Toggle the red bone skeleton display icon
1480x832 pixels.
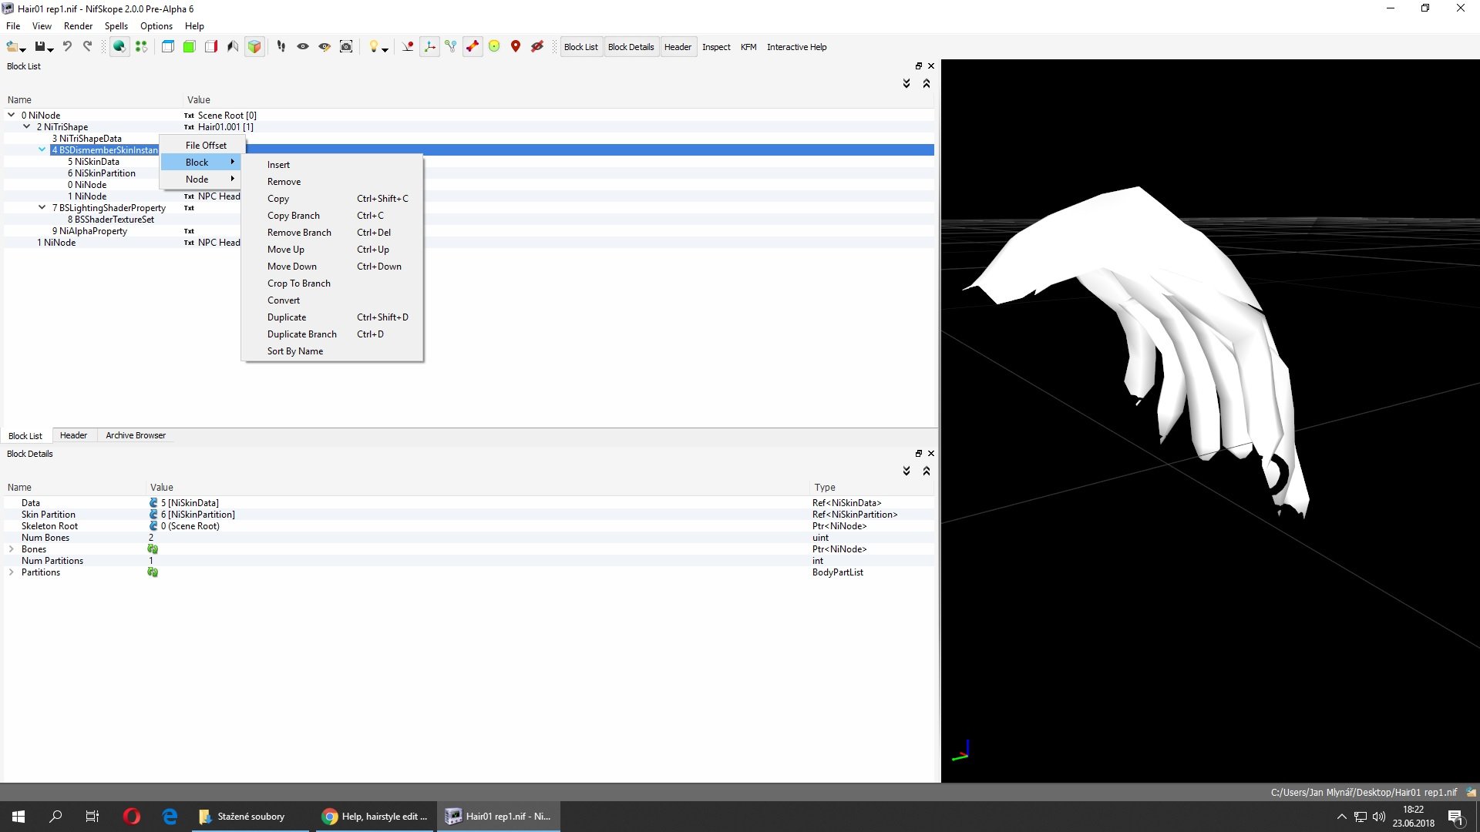coord(473,47)
